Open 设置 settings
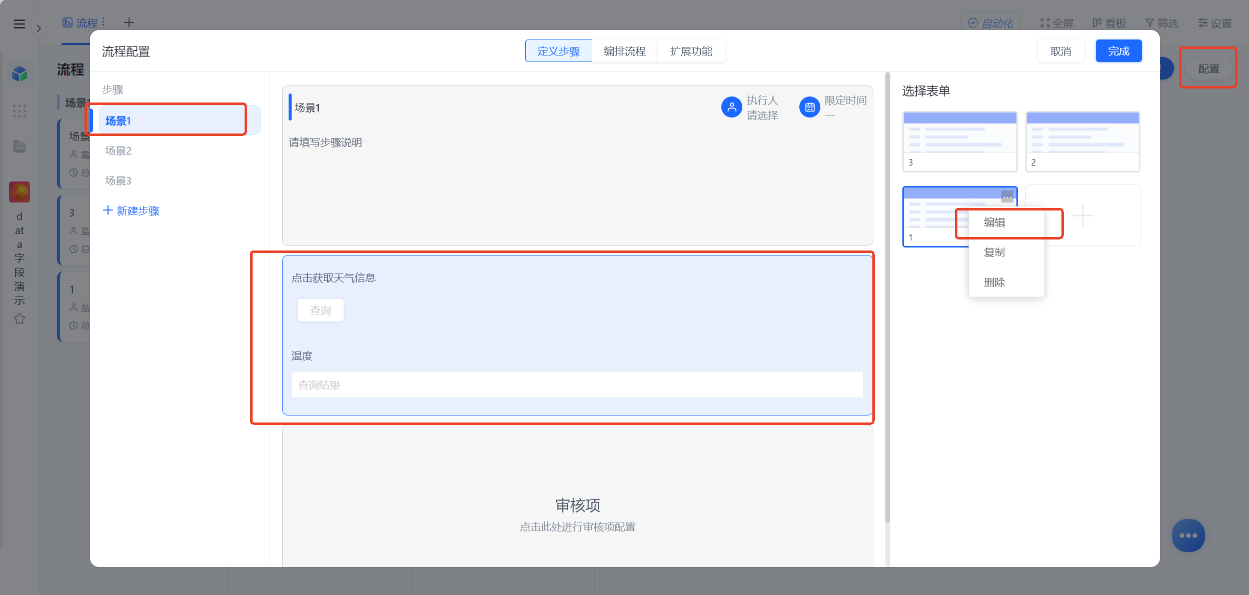 (x=1214, y=23)
